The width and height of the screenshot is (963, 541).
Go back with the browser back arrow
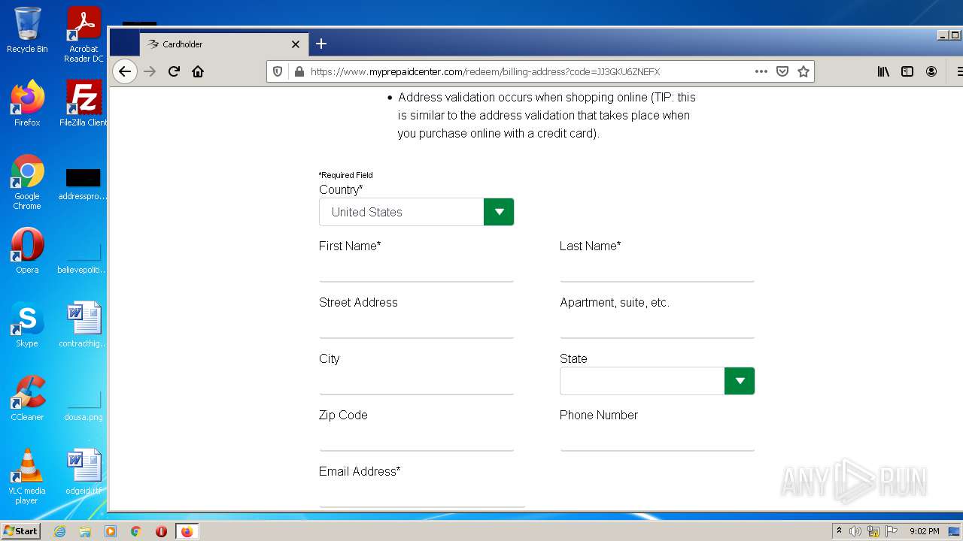[x=125, y=71]
